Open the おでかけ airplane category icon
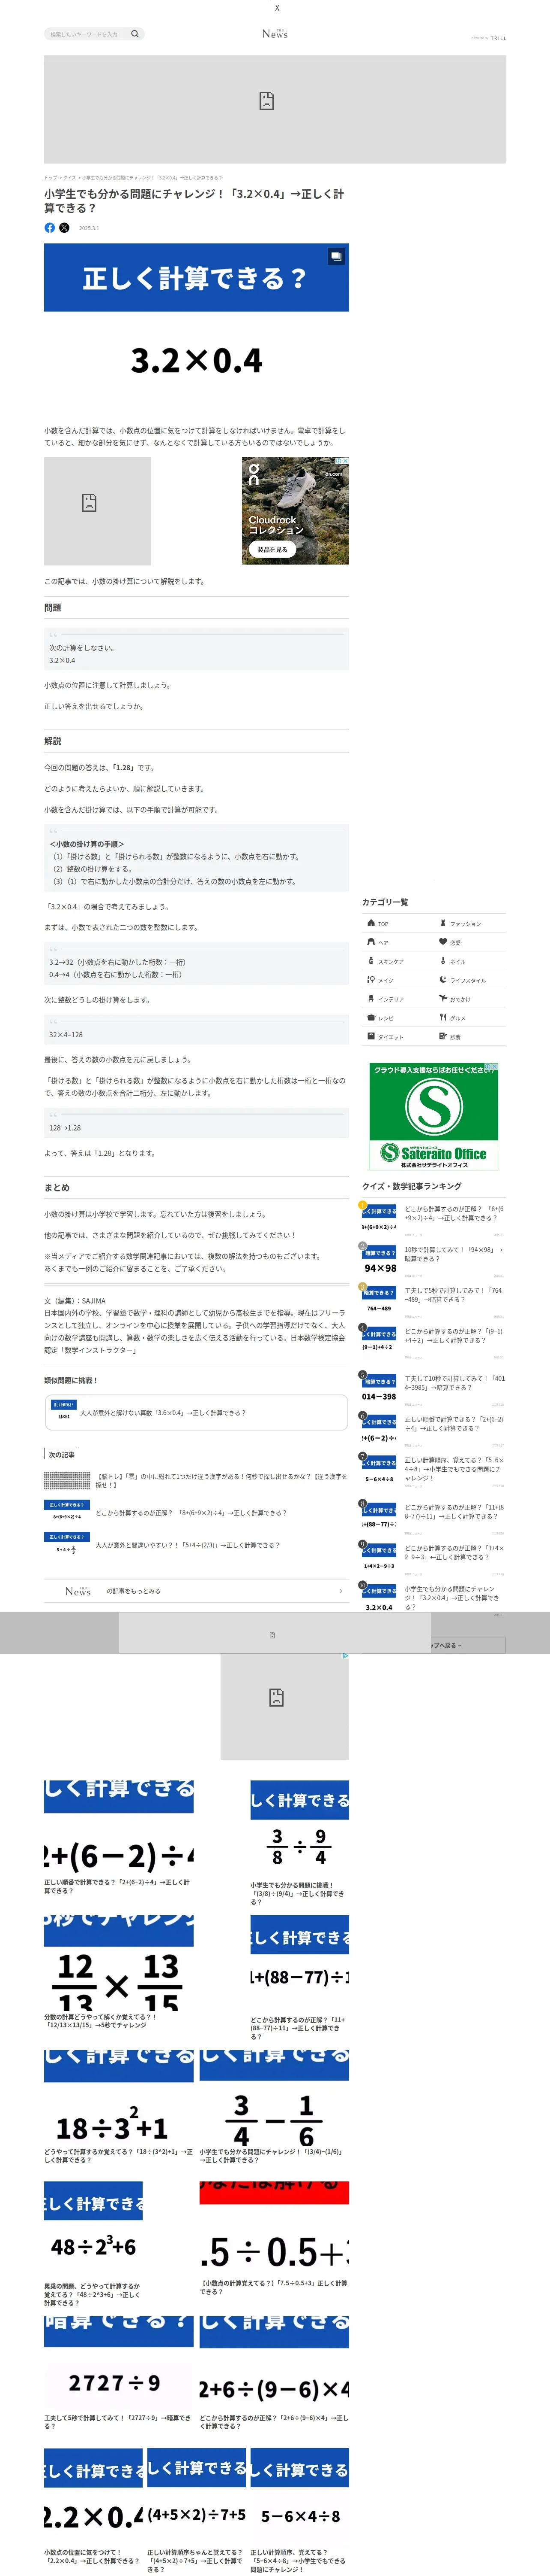 pyautogui.click(x=443, y=999)
